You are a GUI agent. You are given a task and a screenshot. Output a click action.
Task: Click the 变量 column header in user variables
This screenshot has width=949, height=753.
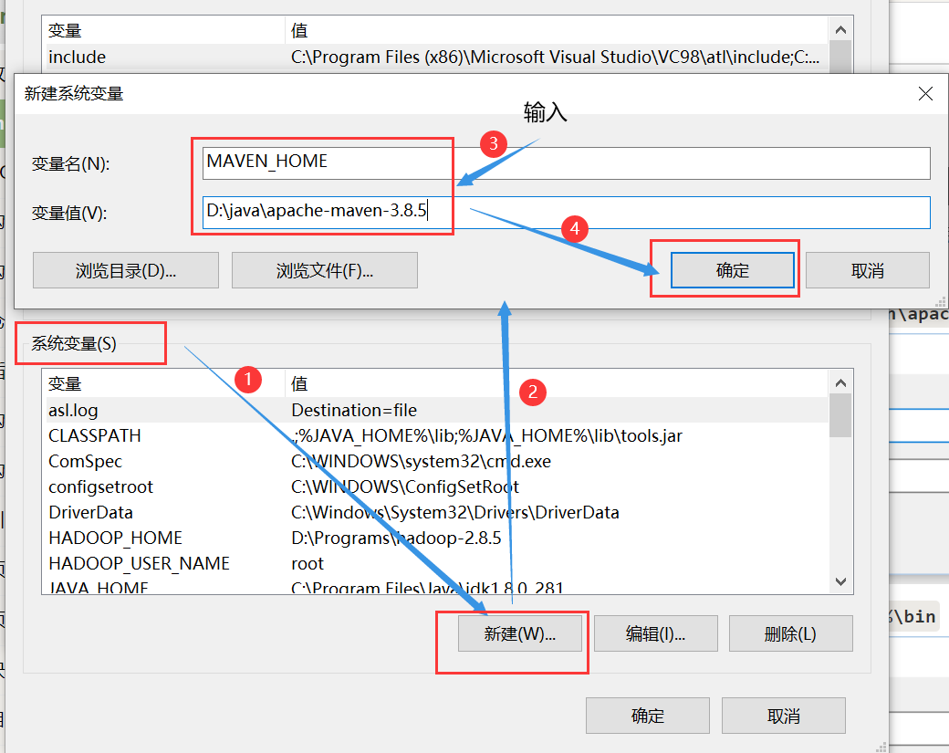(x=163, y=30)
